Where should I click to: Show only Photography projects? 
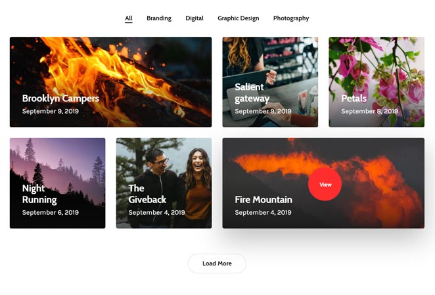click(x=291, y=18)
